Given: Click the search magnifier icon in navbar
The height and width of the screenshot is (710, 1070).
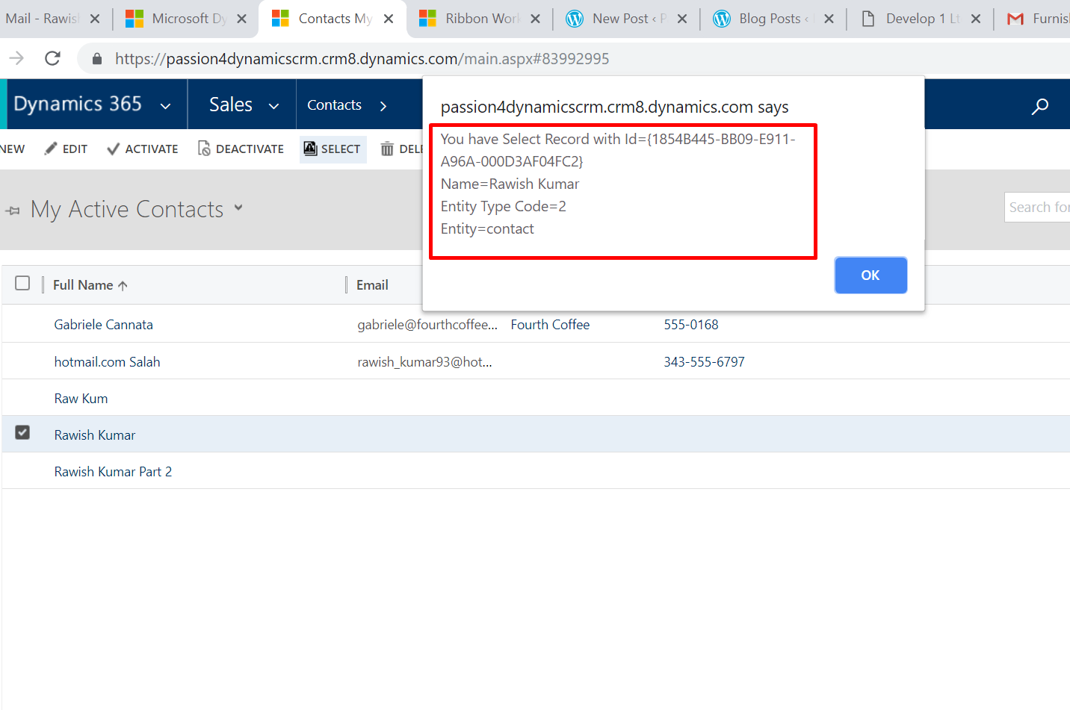Looking at the screenshot, I should coord(1039,106).
